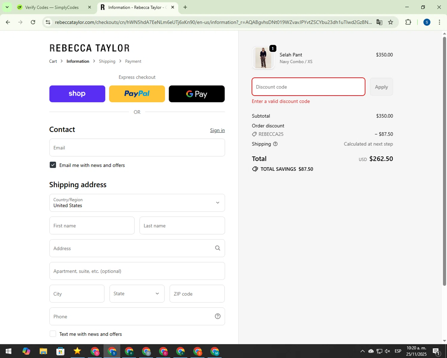Open a new browser tab
447x358 pixels.
[x=185, y=7]
